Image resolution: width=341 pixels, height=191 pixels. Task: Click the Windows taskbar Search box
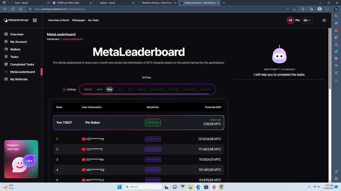pyautogui.click(x=143, y=187)
